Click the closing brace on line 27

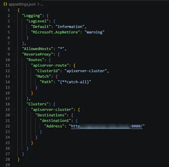pyautogui.click(x=23, y=154)
